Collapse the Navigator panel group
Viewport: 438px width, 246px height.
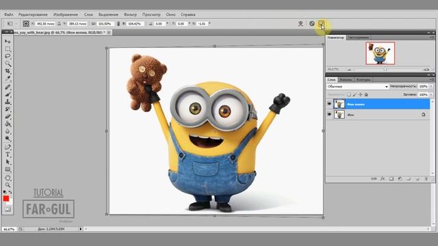coord(429,33)
